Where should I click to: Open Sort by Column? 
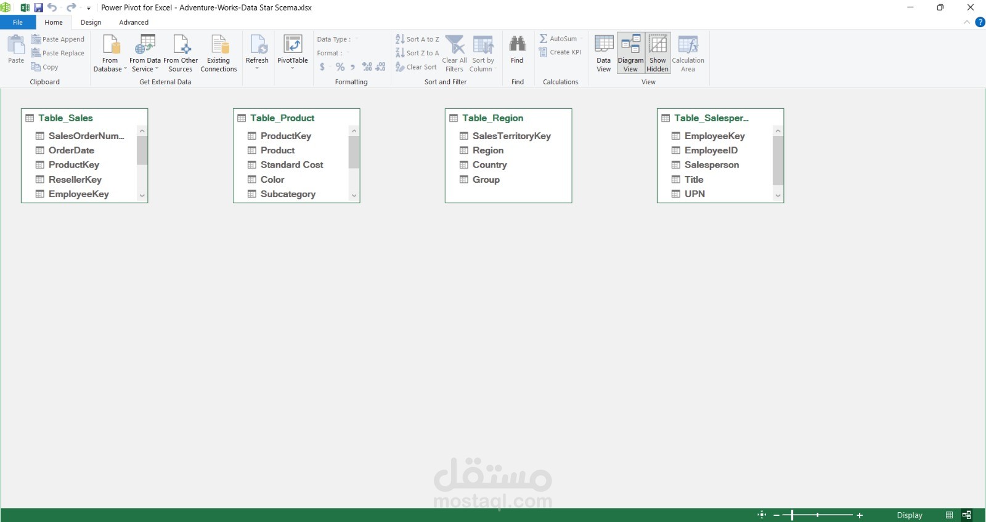click(483, 54)
